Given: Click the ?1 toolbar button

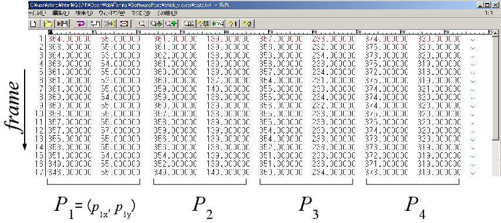Looking at the screenshot, I should 233,23.
